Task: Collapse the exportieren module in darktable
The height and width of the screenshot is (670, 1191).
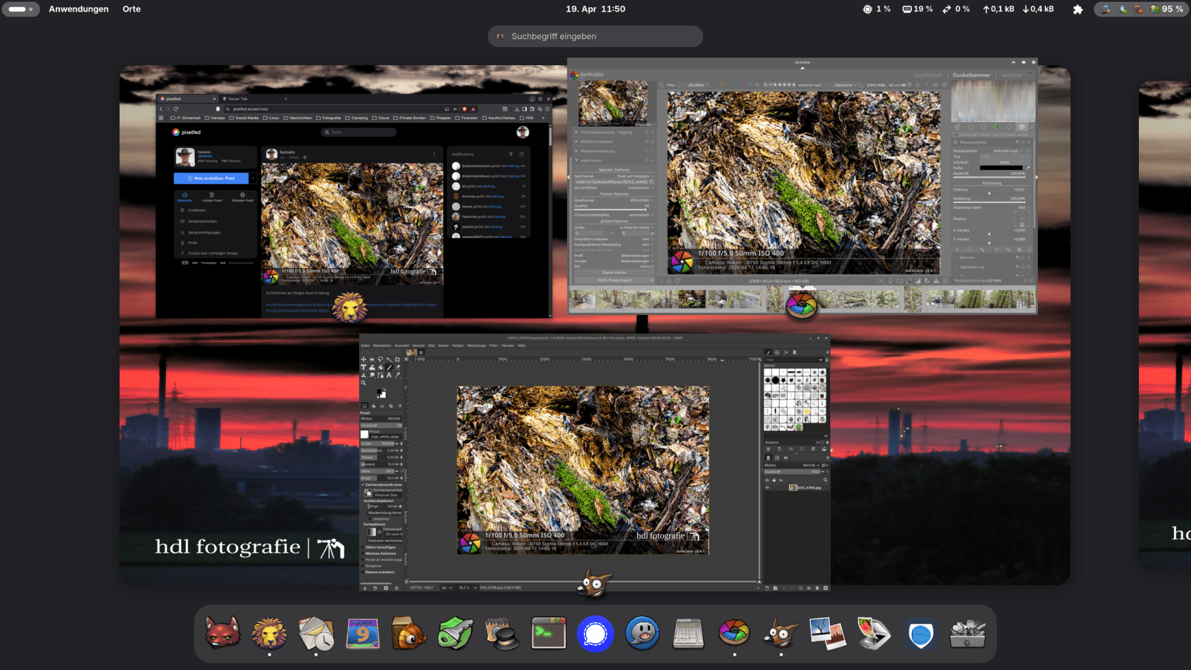Action: (x=576, y=160)
